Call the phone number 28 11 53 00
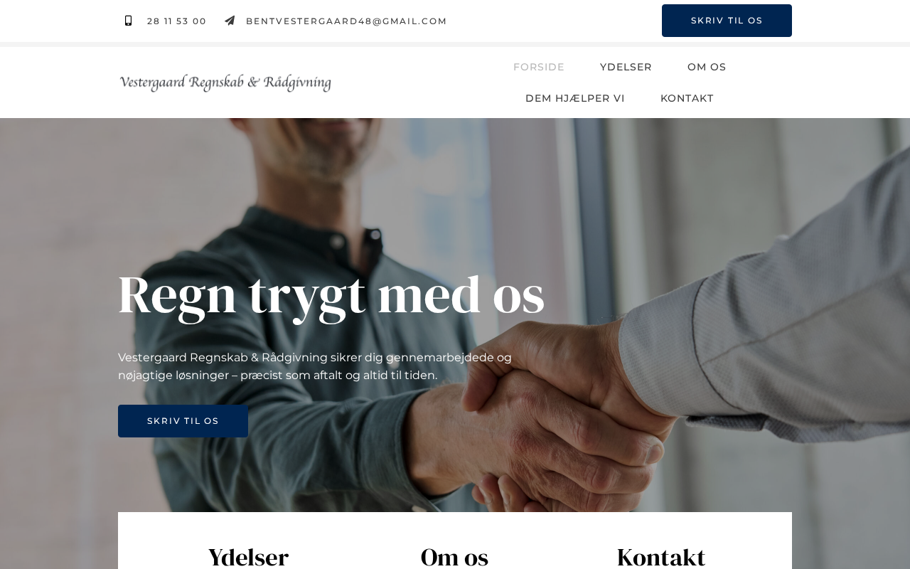 click(176, 21)
